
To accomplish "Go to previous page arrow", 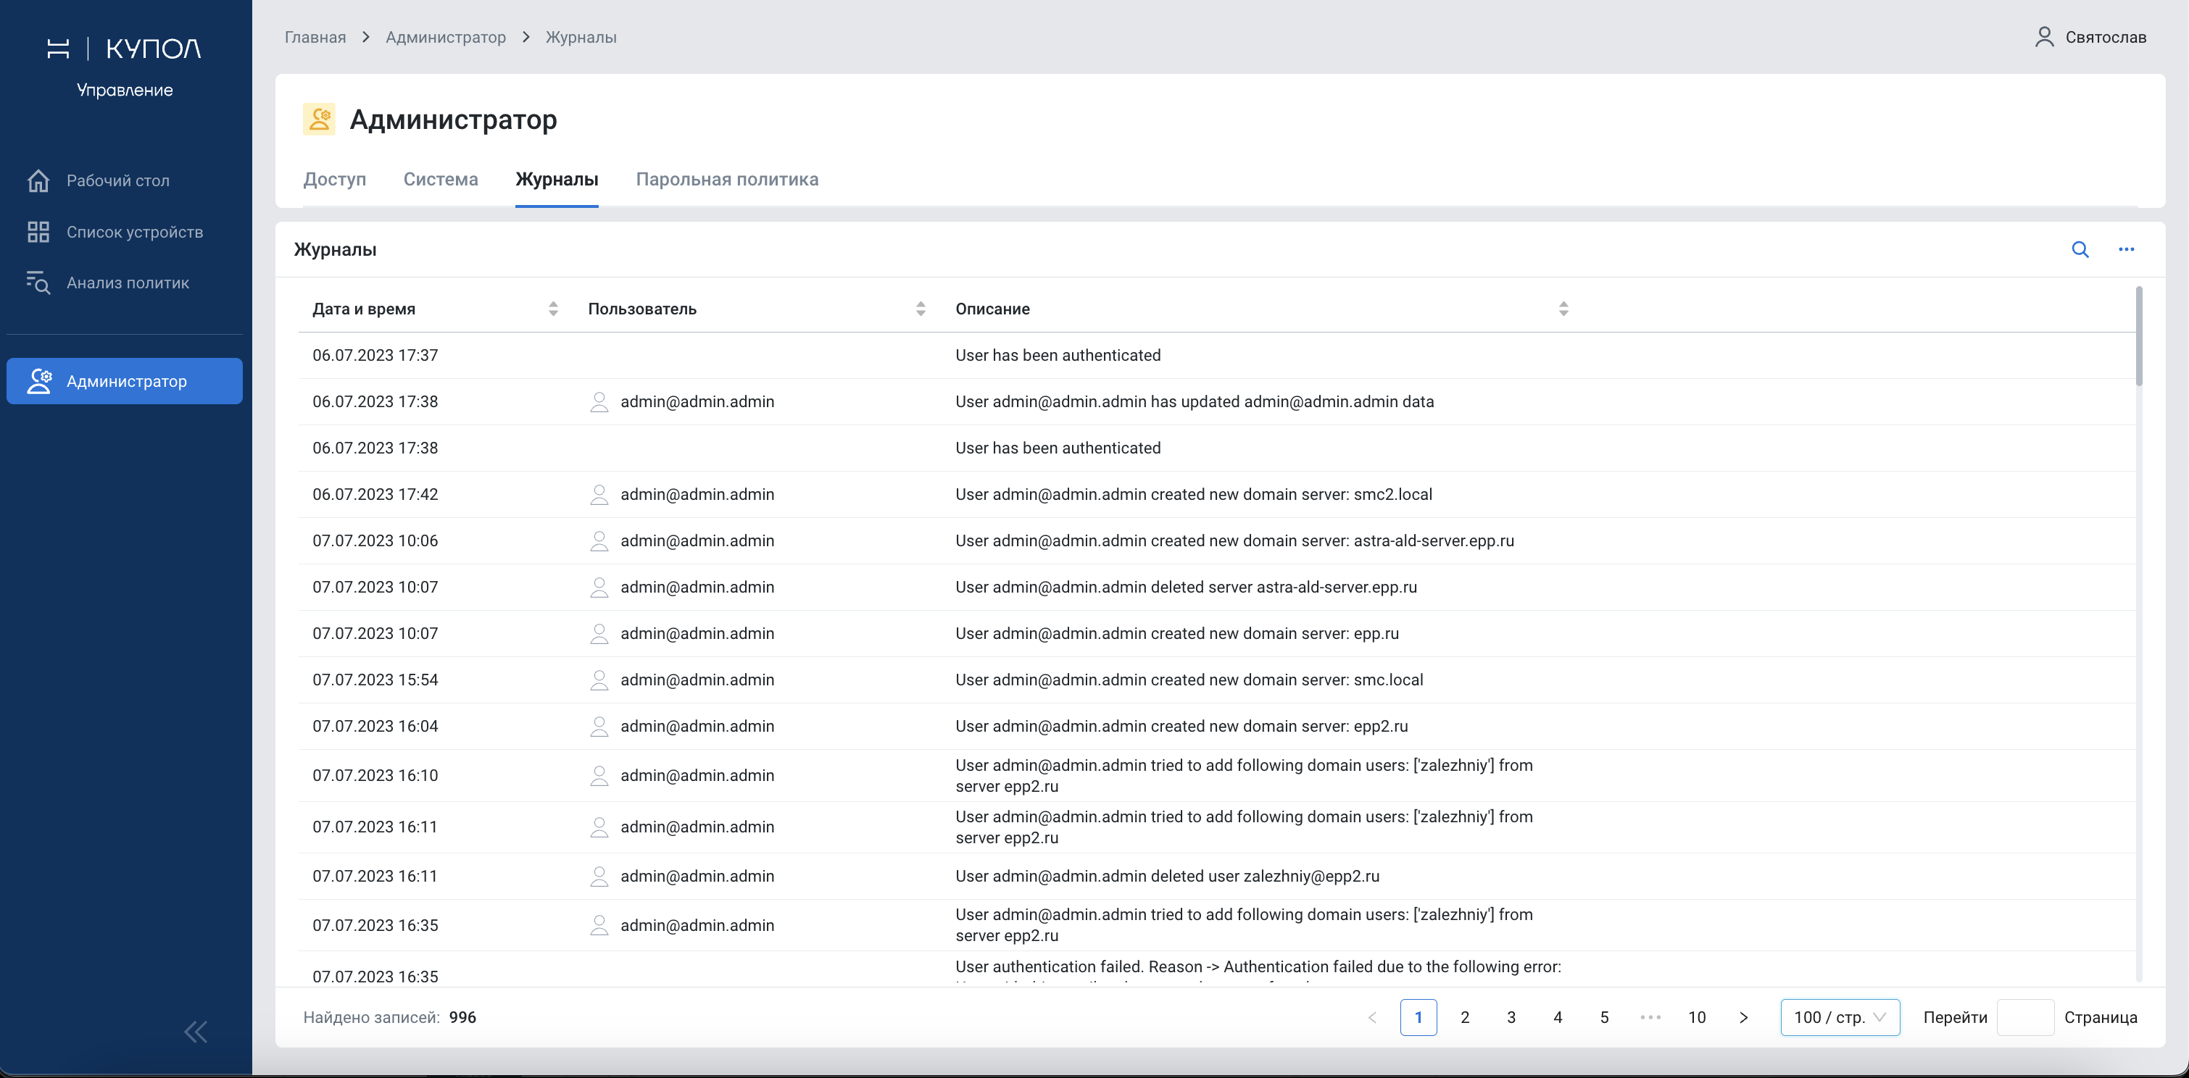I will 1372,1018.
